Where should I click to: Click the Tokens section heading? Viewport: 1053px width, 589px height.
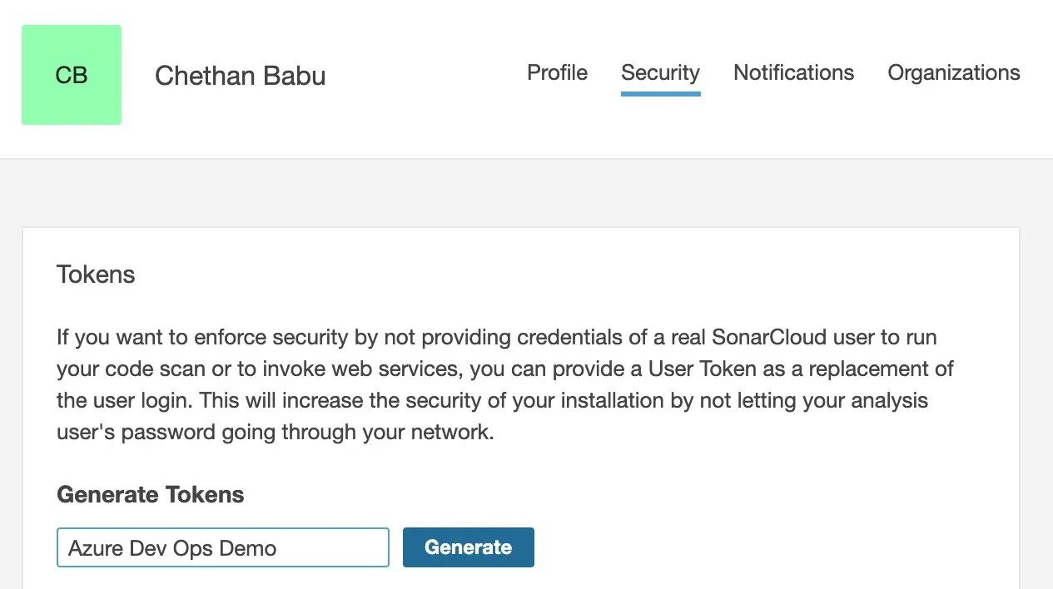96,275
